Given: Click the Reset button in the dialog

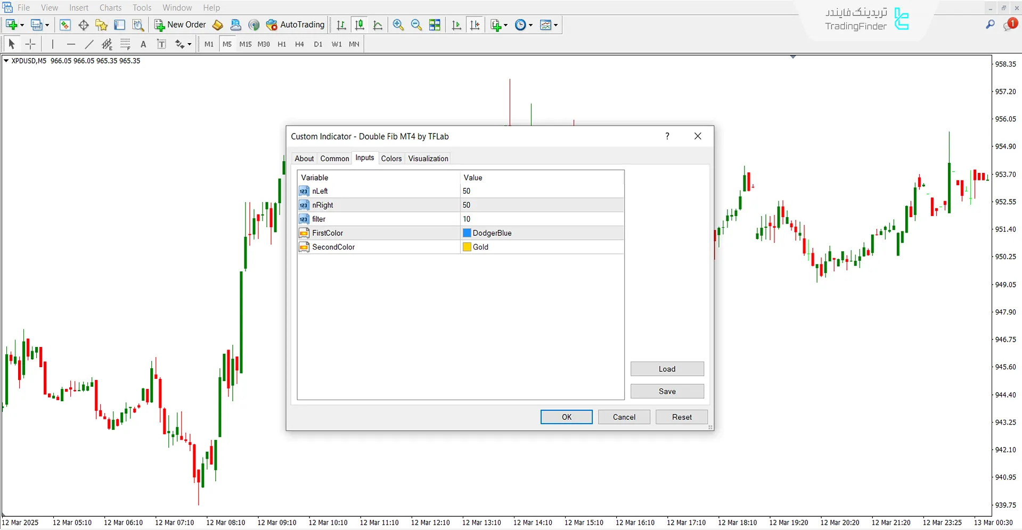Looking at the screenshot, I should [x=681, y=417].
